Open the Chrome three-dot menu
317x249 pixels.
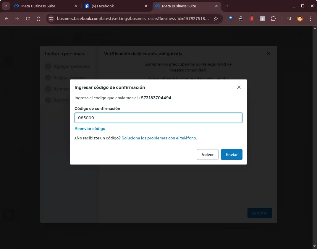(x=310, y=19)
